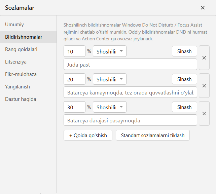
Task: Go to Rang qoidalari section
Action: pos(28,49)
